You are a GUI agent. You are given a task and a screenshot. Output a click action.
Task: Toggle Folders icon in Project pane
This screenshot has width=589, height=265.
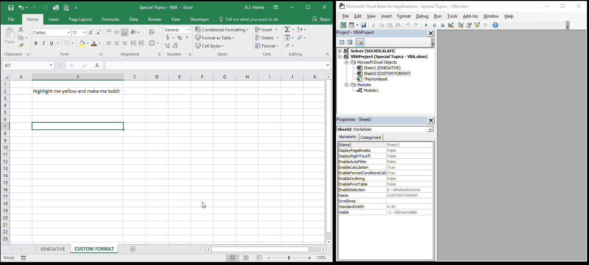coord(360,42)
